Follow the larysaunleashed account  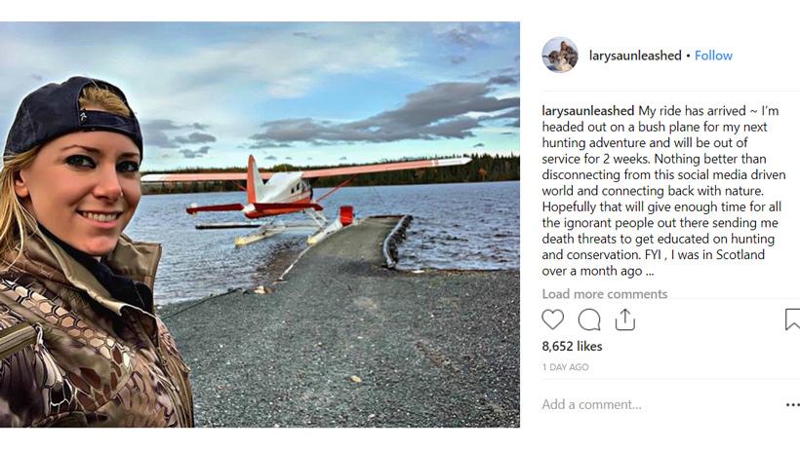[713, 56]
